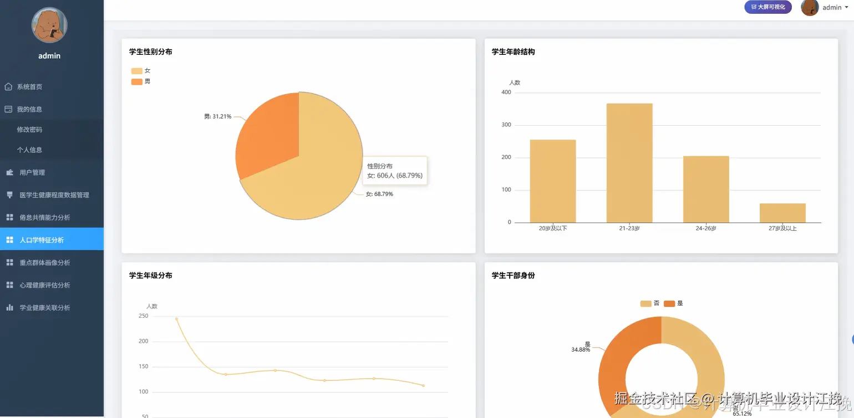The width and height of the screenshot is (854, 418).
Task: Click the 24-26岁 bar
Action: [706, 189]
